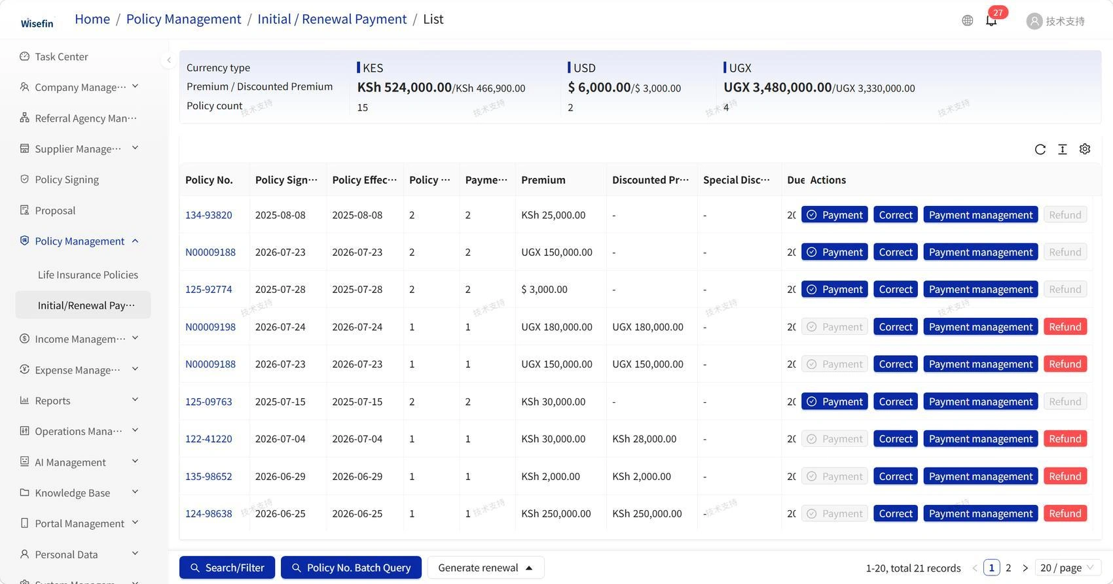Expand the Income Management menu chevron
Image resolution: width=1113 pixels, height=584 pixels.
click(x=135, y=338)
